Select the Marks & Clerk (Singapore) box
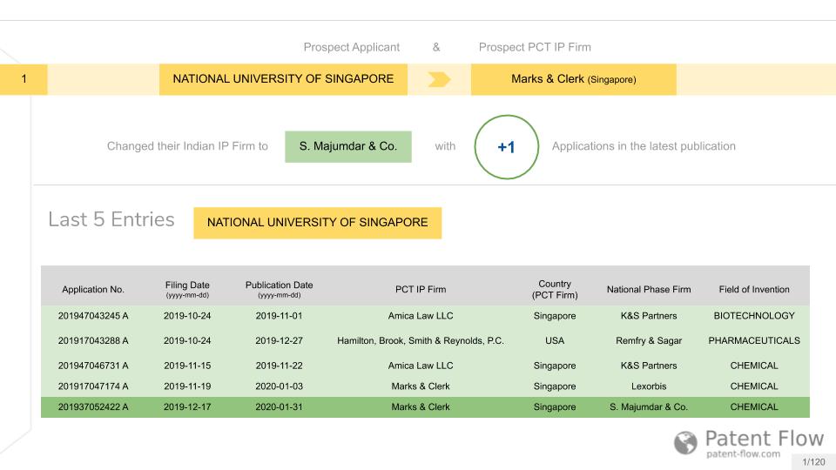 click(x=574, y=79)
